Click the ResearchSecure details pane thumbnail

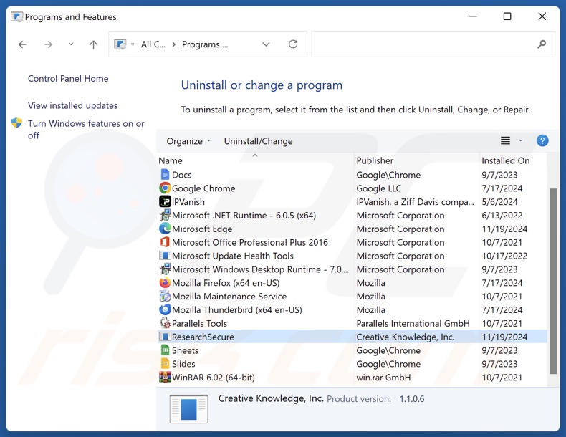(189, 409)
